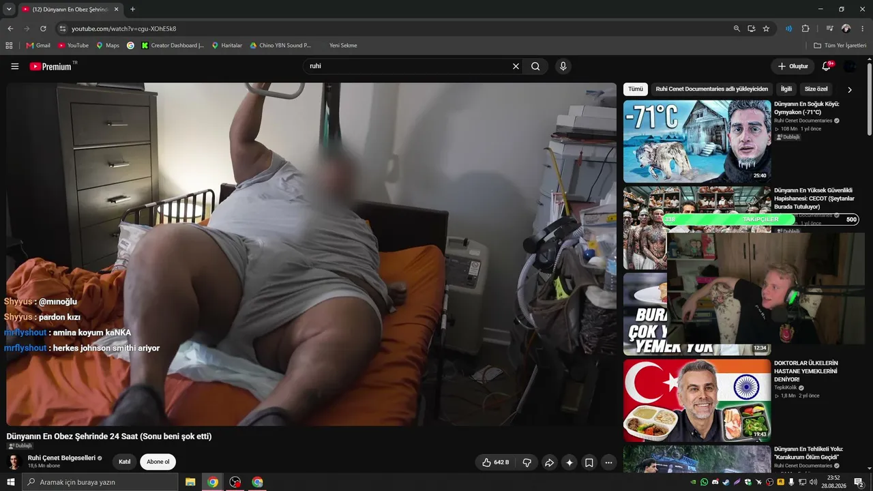This screenshot has height=491, width=873.
Task: Clear the 'ruhi' search text
Action: click(516, 66)
